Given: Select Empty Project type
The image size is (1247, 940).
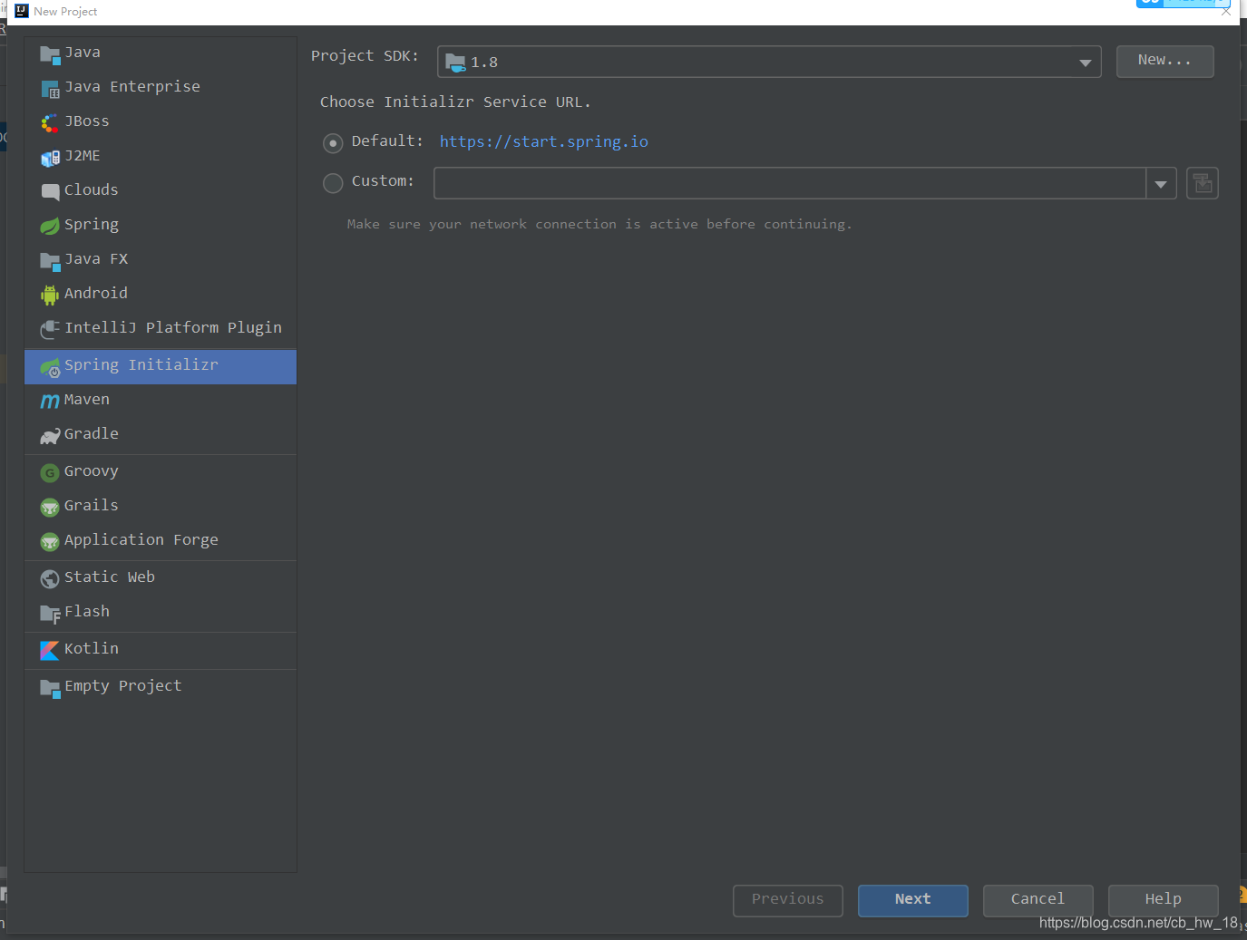Looking at the screenshot, I should (161, 686).
